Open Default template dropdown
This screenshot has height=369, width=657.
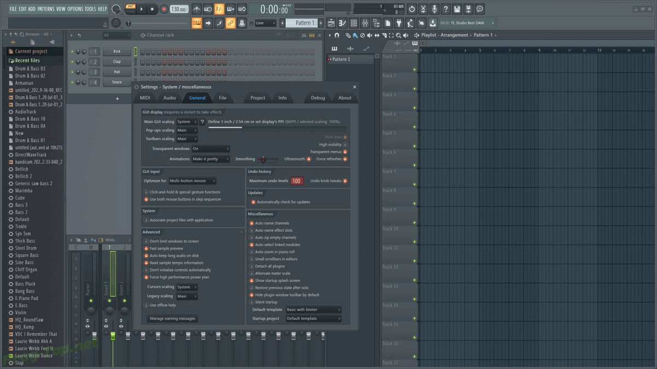(313, 309)
